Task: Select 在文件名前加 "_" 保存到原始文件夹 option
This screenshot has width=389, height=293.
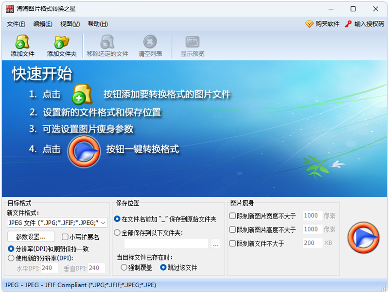Action: [117, 219]
